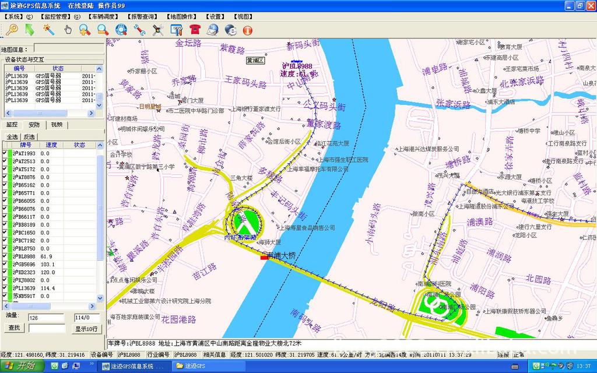Click the zoom in magnifier icon
The image size is (597, 373).
click(x=85, y=30)
